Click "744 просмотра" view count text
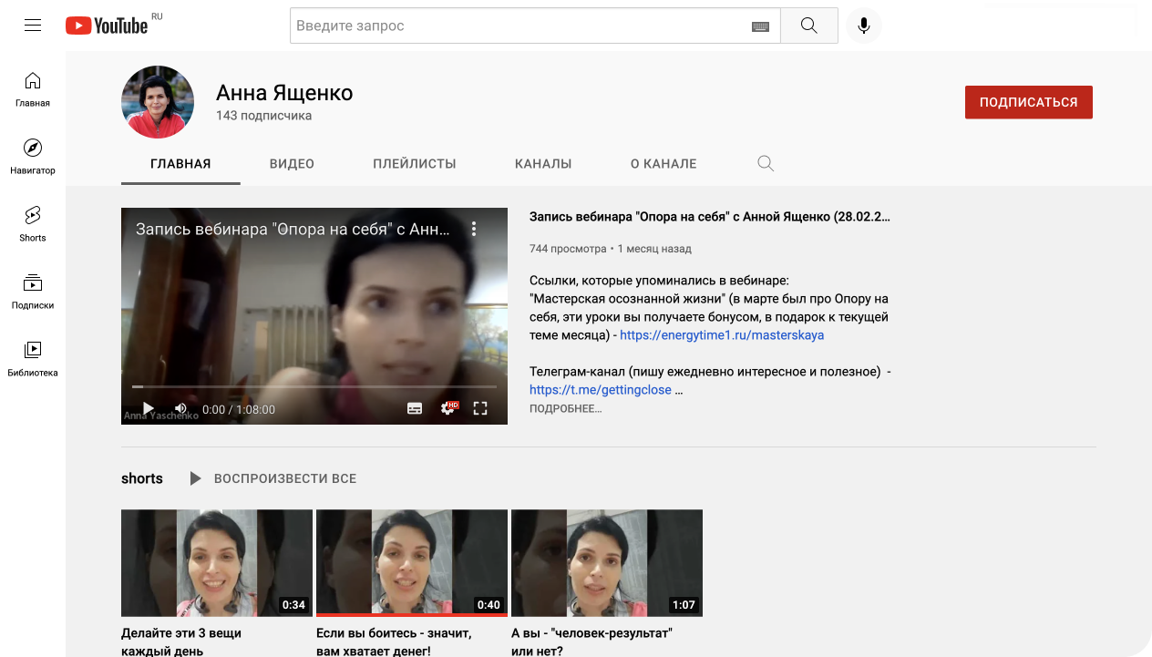This screenshot has height=657, width=1152. pos(568,249)
